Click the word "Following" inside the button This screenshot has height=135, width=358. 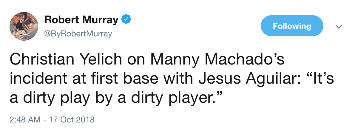click(x=292, y=26)
